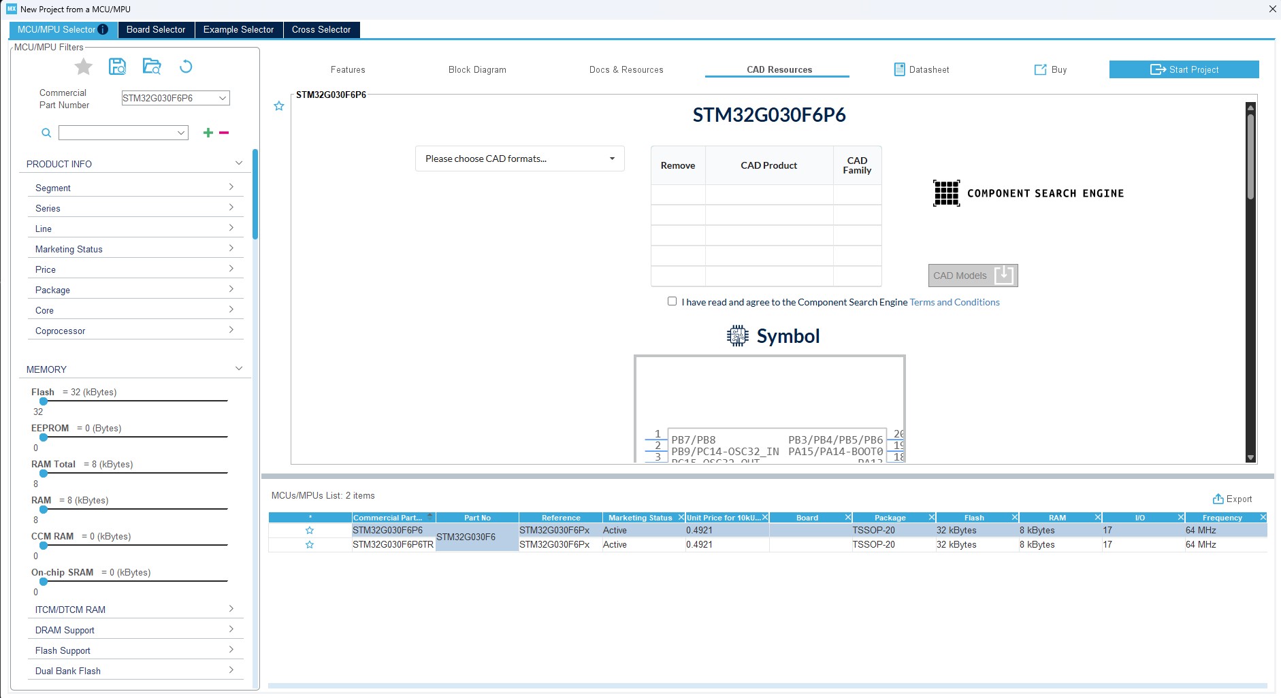Click the info icon on the MCU/MPU Selector tab
Viewport: 1281px width, 698px height.
tap(103, 29)
